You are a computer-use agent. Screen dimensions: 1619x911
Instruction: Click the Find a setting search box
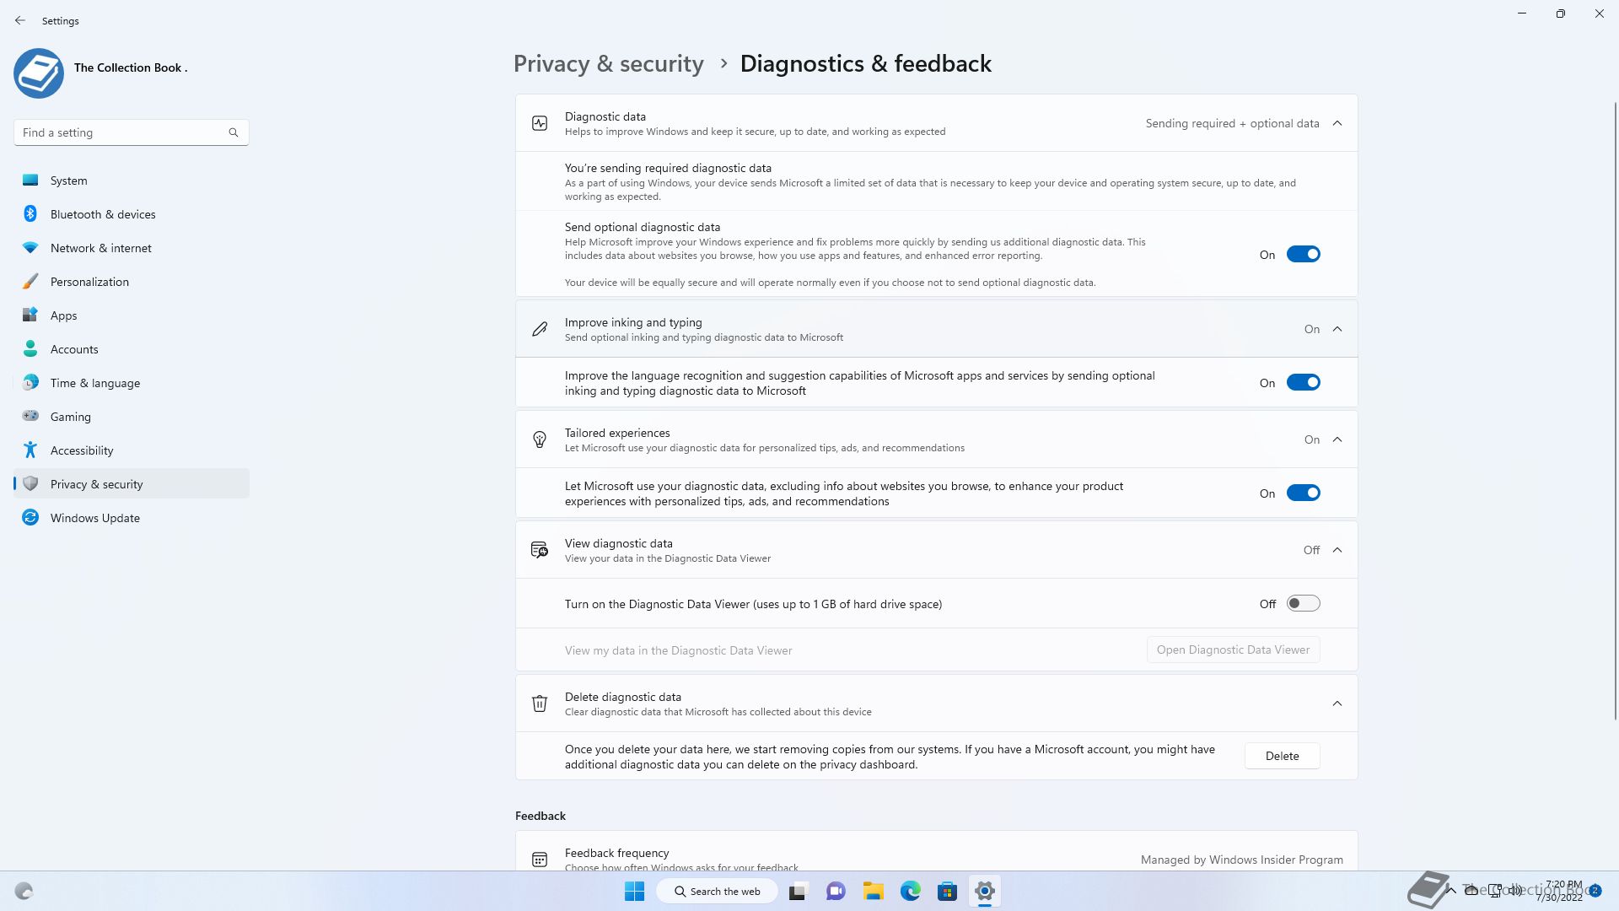132,132
